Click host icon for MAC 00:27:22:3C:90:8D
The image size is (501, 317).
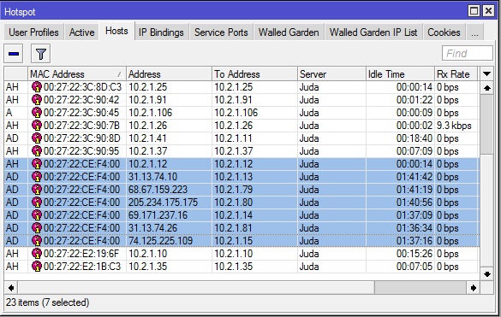(37, 138)
